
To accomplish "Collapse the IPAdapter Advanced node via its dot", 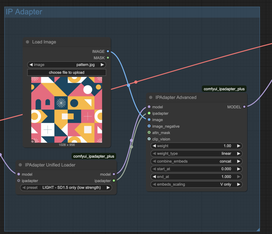I will (x=151, y=97).
